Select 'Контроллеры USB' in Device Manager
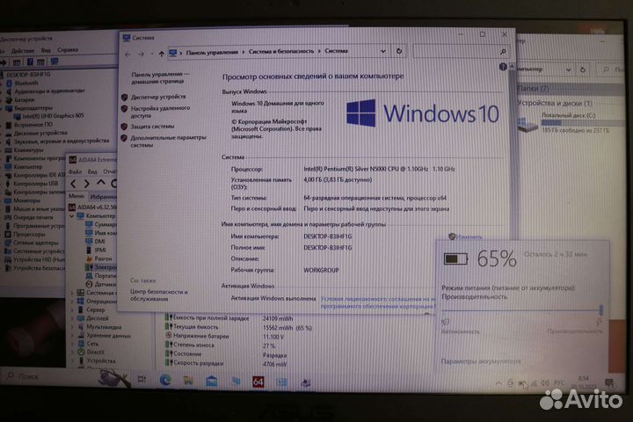633x422 pixels. click(x=35, y=184)
